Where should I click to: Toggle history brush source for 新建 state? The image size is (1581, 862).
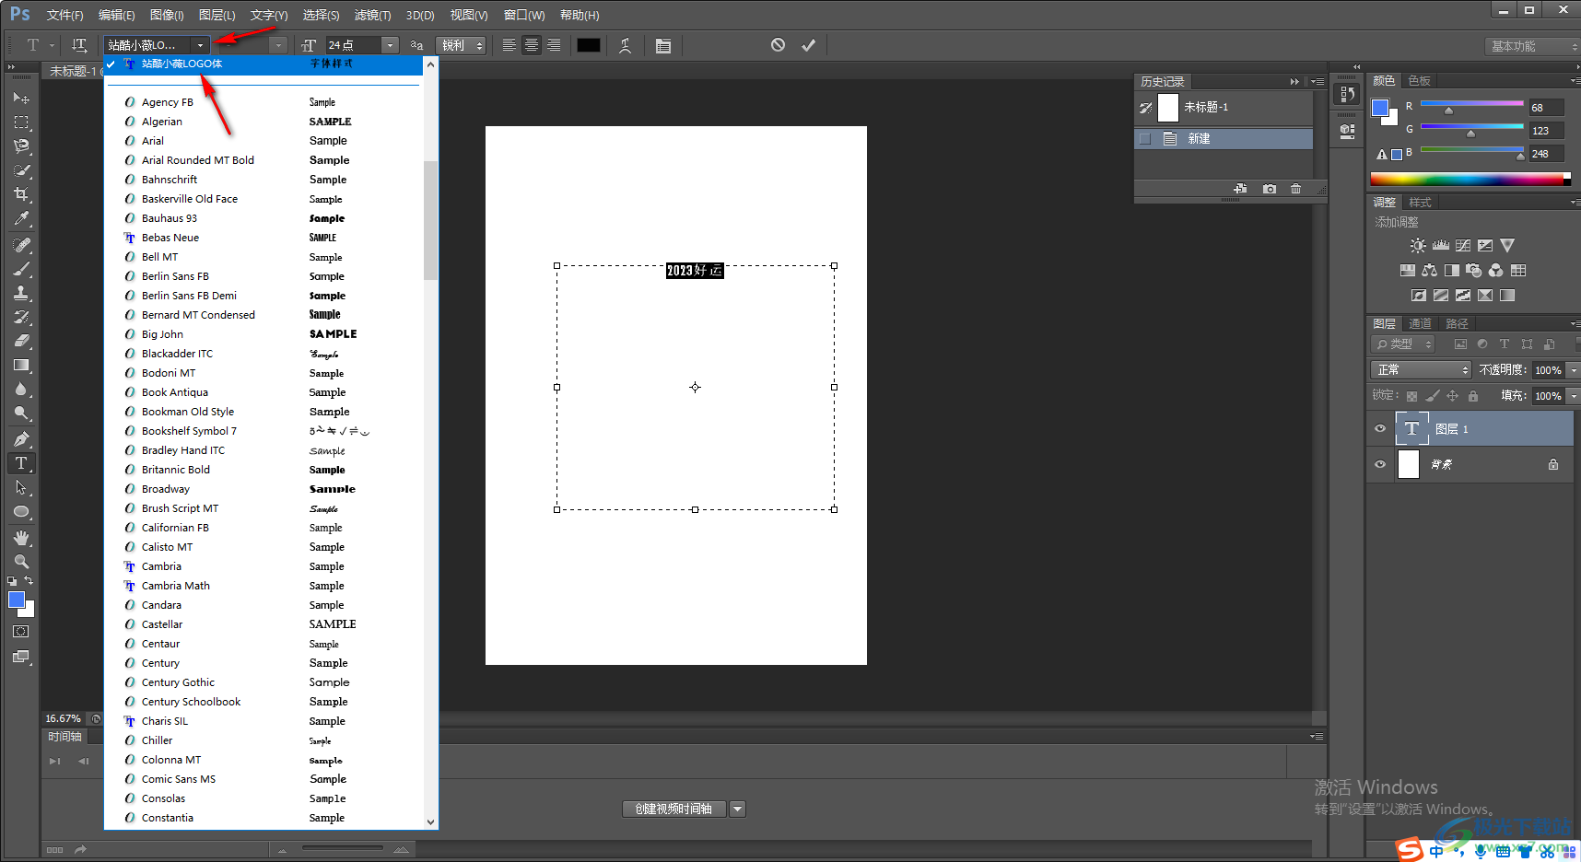tap(1145, 139)
